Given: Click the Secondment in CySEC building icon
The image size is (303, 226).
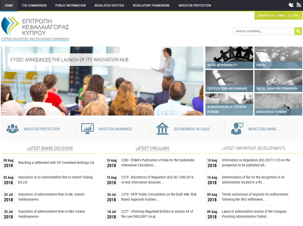Looking at the screenshot, I should (x=162, y=129).
